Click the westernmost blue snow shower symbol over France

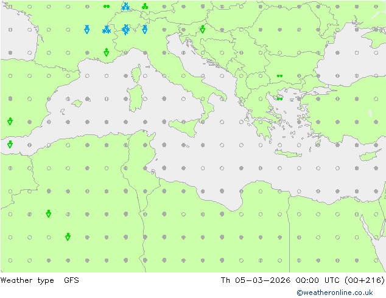click(x=87, y=29)
